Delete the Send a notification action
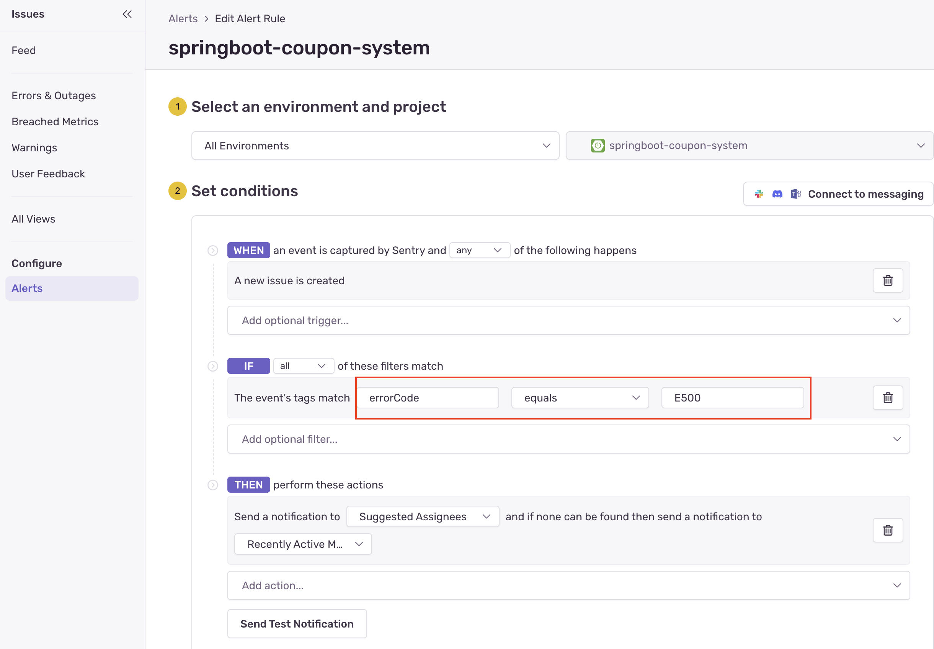 888,530
